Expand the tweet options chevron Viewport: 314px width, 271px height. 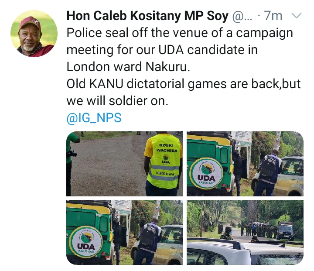(297, 16)
